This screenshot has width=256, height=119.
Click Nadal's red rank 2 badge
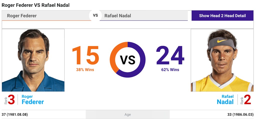[247, 99]
